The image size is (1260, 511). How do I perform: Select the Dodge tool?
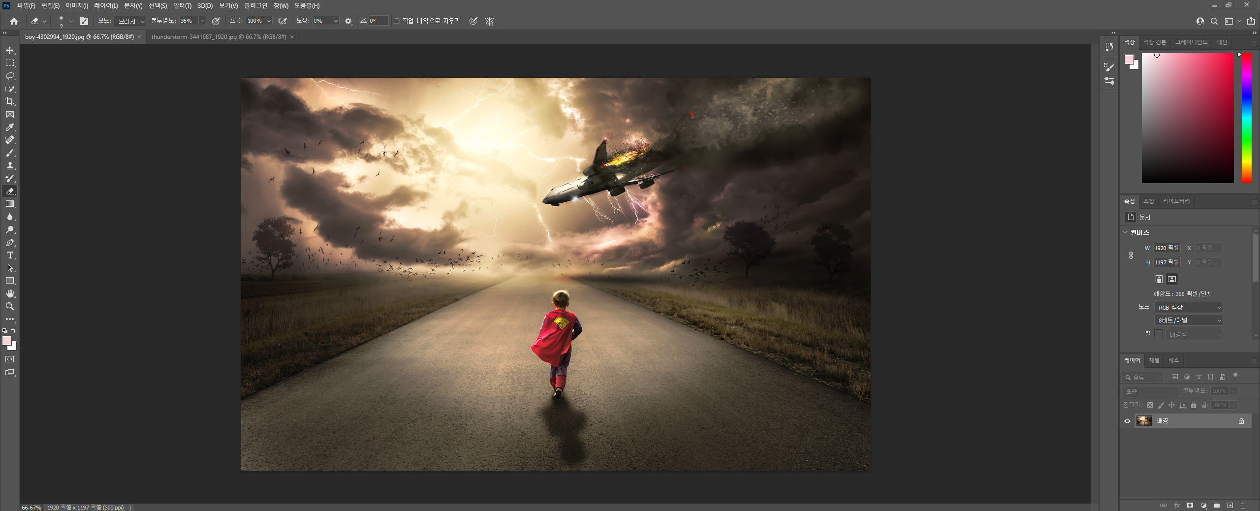[10, 229]
